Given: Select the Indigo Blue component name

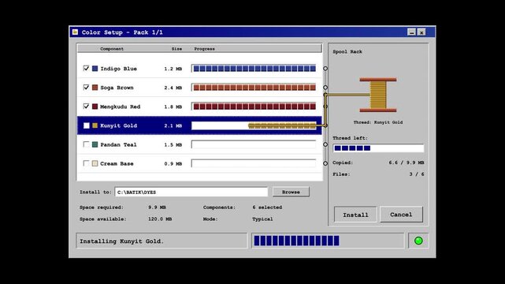Looking at the screenshot, I should pyautogui.click(x=118, y=69).
